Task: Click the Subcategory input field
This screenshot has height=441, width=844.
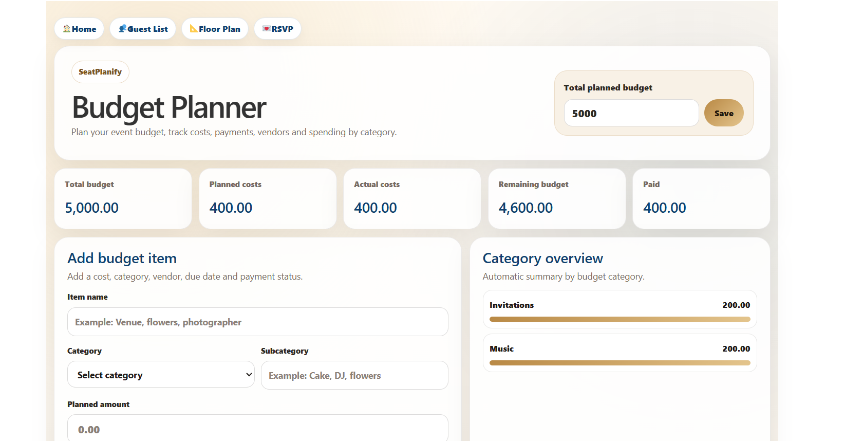Action: [354, 375]
